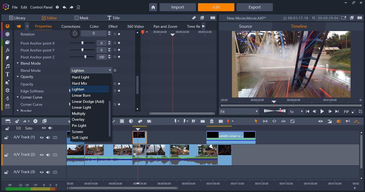Open the Titles panel using the T sidebar icon
365x192 pixels.
click(x=7, y=74)
